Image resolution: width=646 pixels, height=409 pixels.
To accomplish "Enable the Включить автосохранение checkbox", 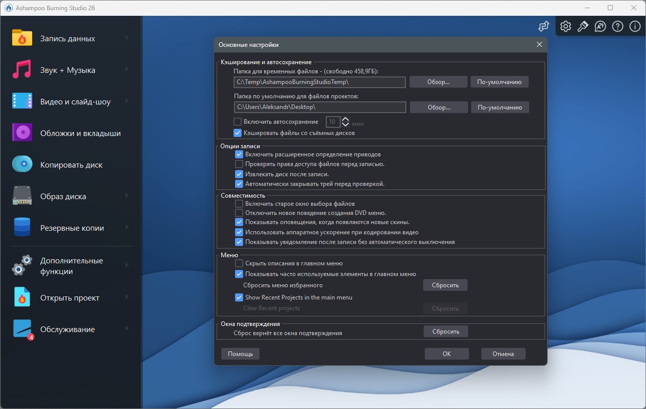I will 237,122.
